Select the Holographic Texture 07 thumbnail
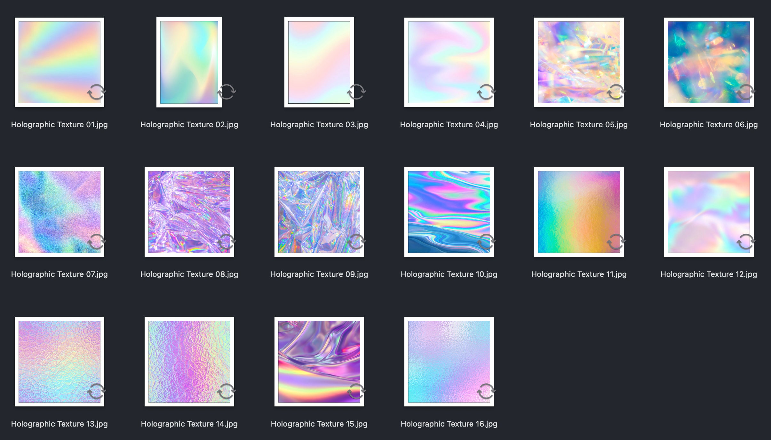771x440 pixels. [60, 212]
